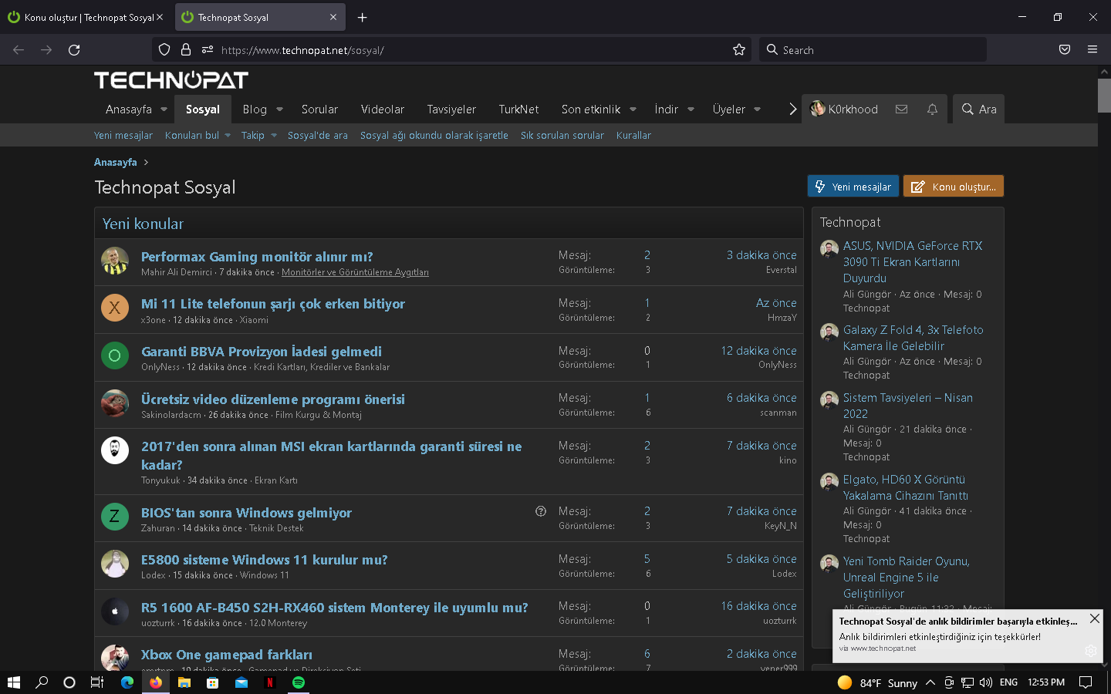Bookmark this page with the star icon
This screenshot has height=694, width=1111.
pyautogui.click(x=739, y=50)
